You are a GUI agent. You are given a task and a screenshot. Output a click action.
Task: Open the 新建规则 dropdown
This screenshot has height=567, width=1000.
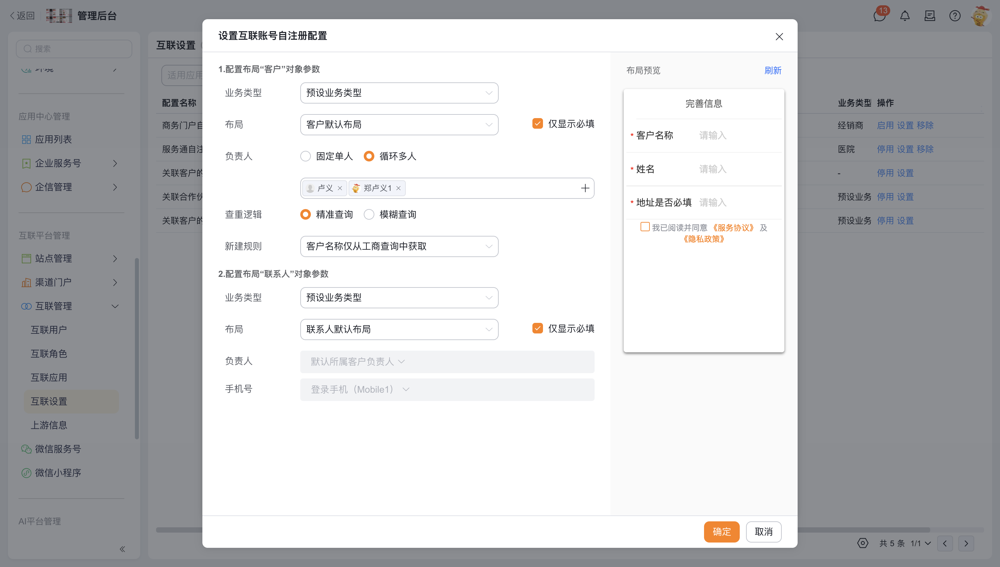coord(399,246)
